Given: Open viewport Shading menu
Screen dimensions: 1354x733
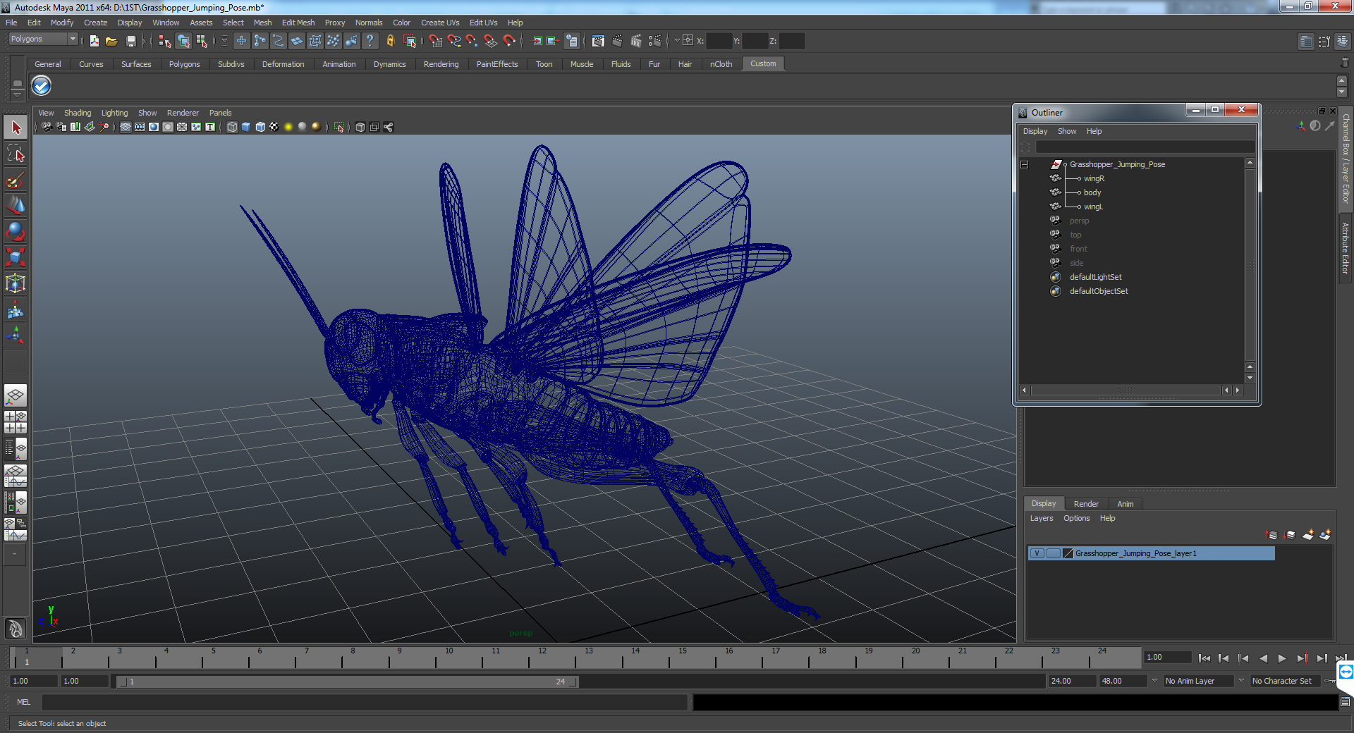Looking at the screenshot, I should pyautogui.click(x=78, y=113).
